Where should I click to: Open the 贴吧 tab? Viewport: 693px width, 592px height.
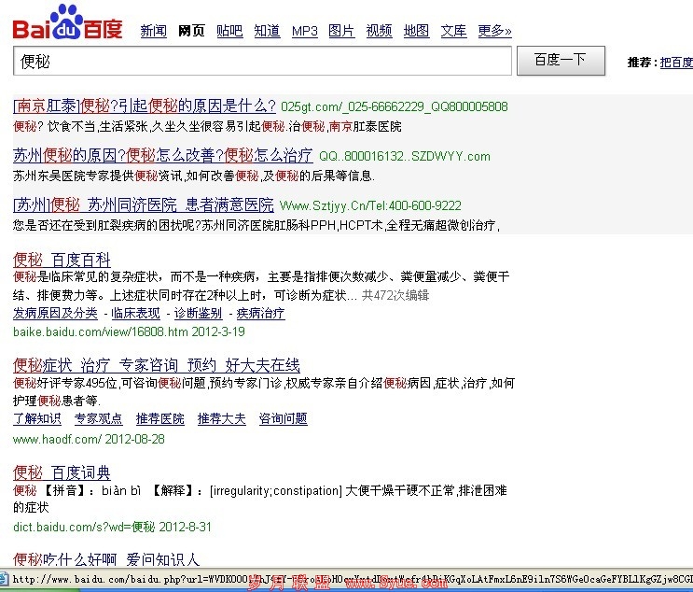[229, 31]
